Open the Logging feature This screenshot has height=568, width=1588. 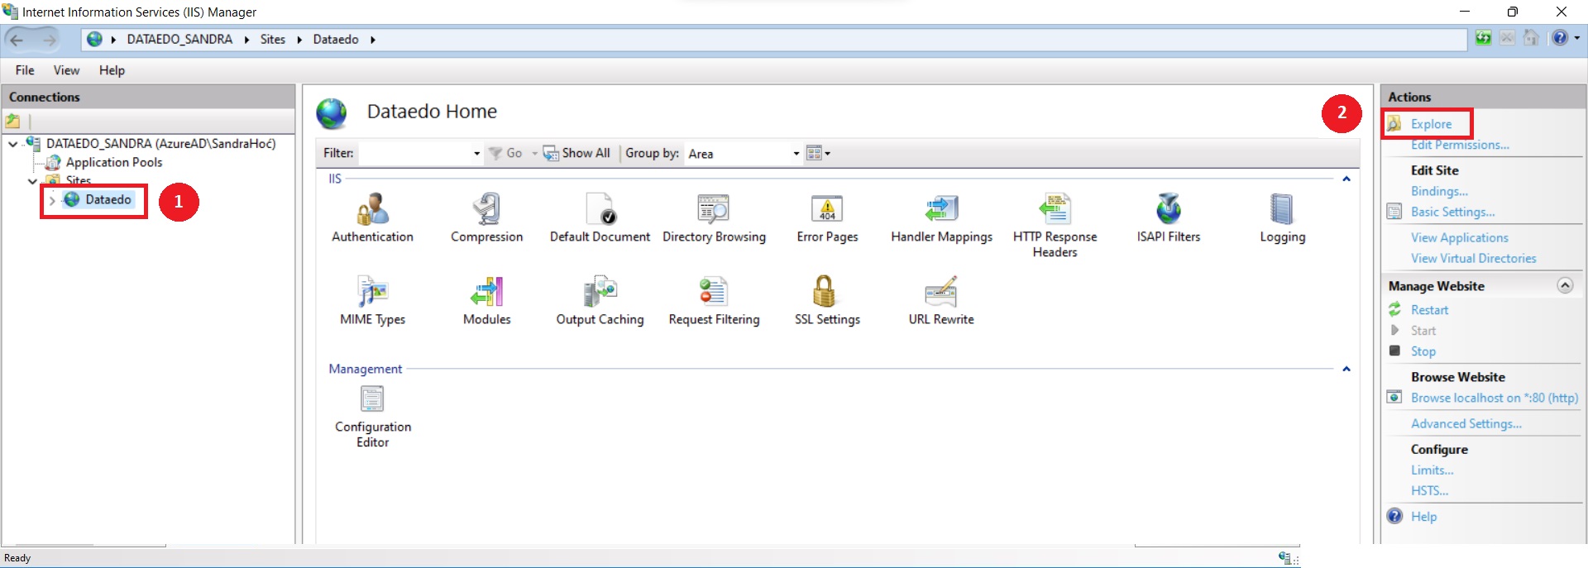coord(1282,218)
